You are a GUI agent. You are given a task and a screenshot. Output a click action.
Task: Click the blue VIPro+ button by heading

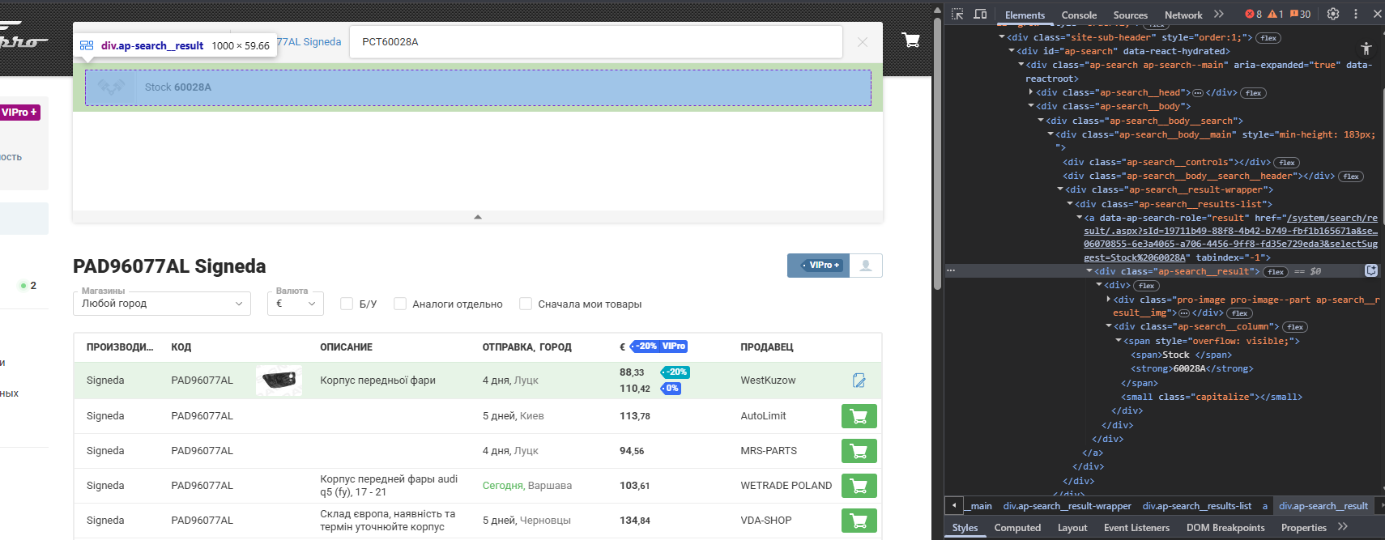819,266
